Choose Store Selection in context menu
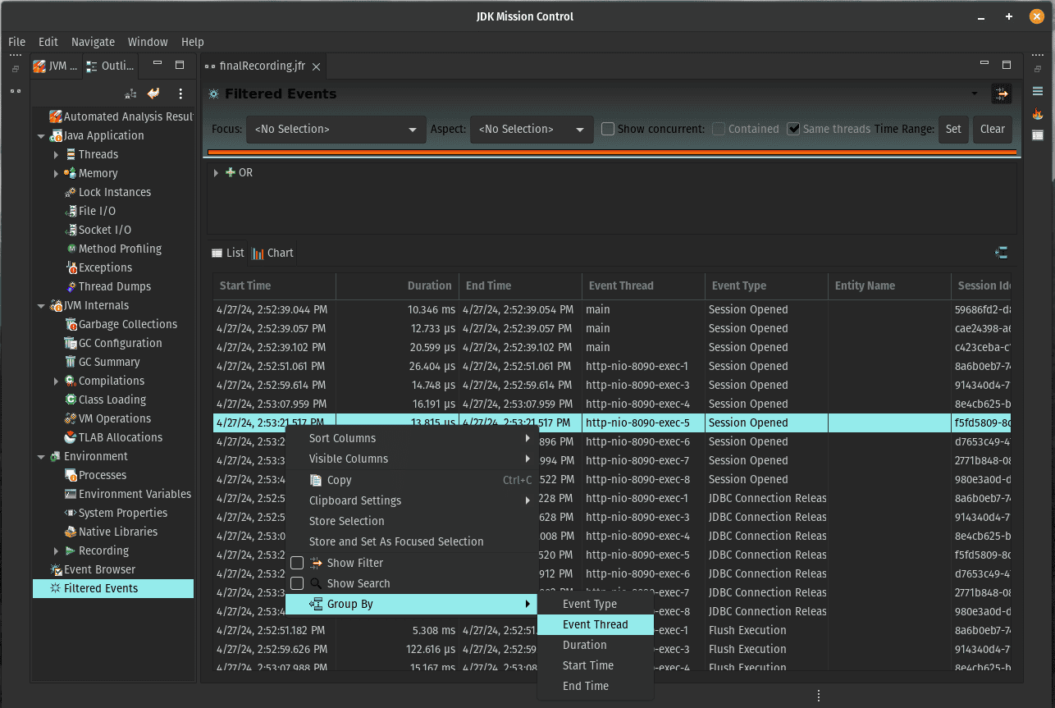 (x=411, y=521)
